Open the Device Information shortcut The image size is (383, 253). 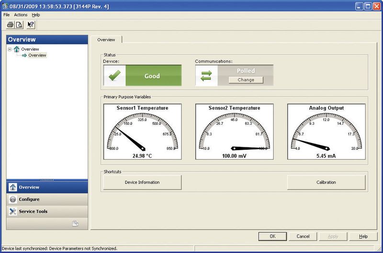(x=142, y=182)
